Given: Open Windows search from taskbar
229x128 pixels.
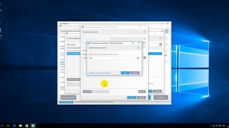Looking at the screenshot, I should (2, 126).
